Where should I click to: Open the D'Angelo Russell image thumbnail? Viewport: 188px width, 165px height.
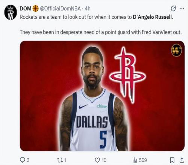(102, 96)
